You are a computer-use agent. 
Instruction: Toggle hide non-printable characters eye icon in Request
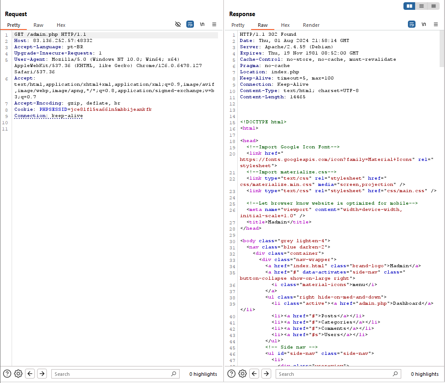[x=178, y=25]
